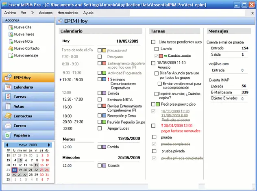
Task: Select week number 21 in mini calendar
Action: (x=8, y=170)
